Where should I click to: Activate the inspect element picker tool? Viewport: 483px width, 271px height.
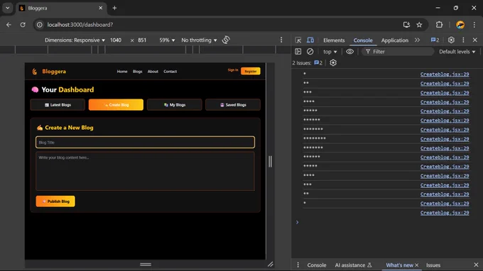tap(298, 40)
